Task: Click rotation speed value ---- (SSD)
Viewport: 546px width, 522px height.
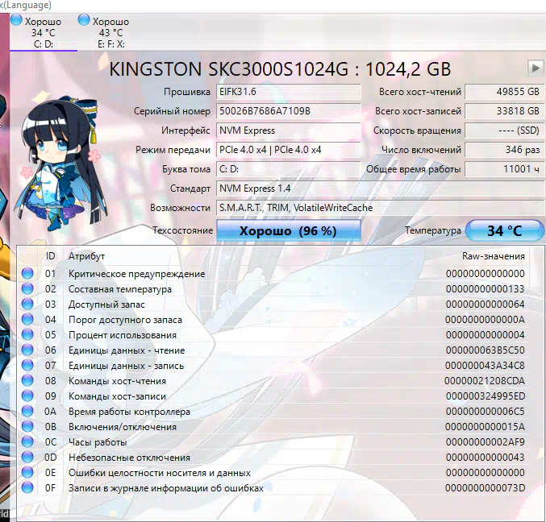Action: click(504, 130)
